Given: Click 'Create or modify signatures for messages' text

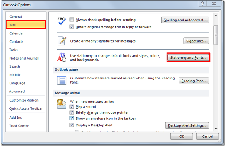Looking at the screenshot, I should click(x=103, y=41).
